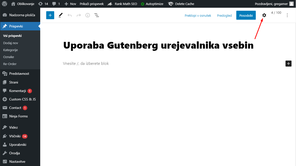The height and width of the screenshot is (166, 296).
Task: Open the three-dot options menu
Action: click(287, 15)
